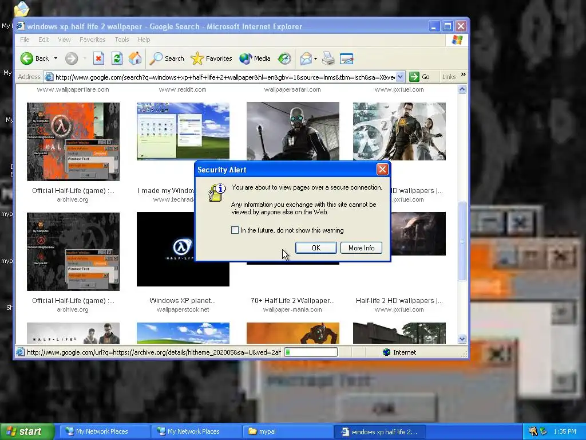The image size is (586, 440).
Task: Click the scrollbar down arrow
Action: (462, 339)
